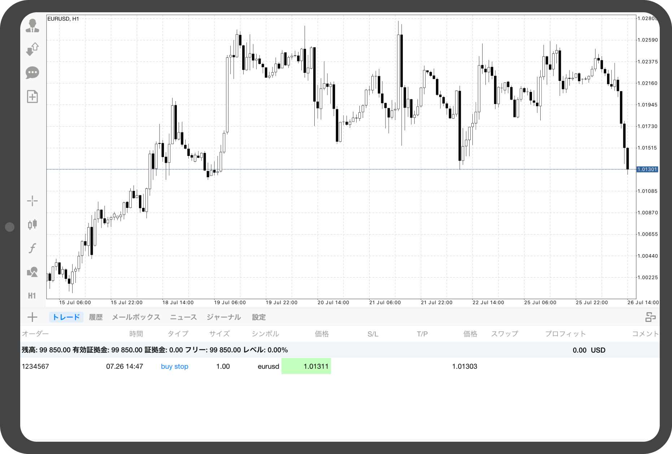
Task: Click the buy stop order type link
Action: pyautogui.click(x=175, y=366)
